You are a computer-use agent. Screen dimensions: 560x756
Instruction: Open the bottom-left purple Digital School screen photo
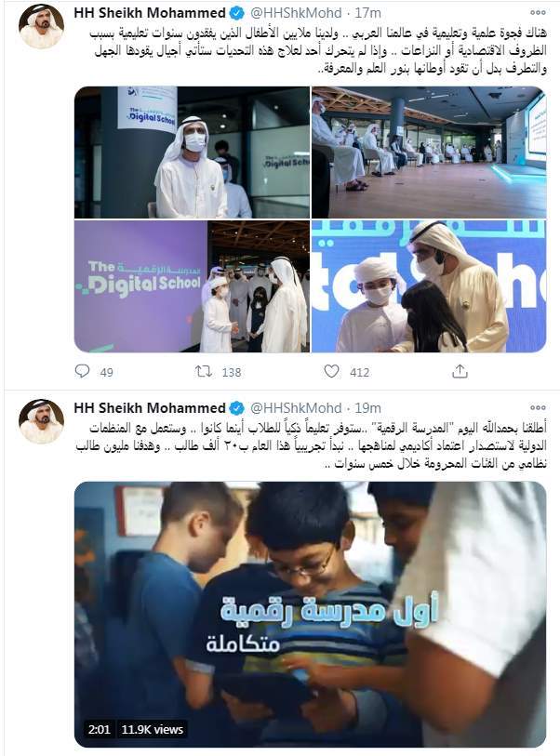coord(192,286)
